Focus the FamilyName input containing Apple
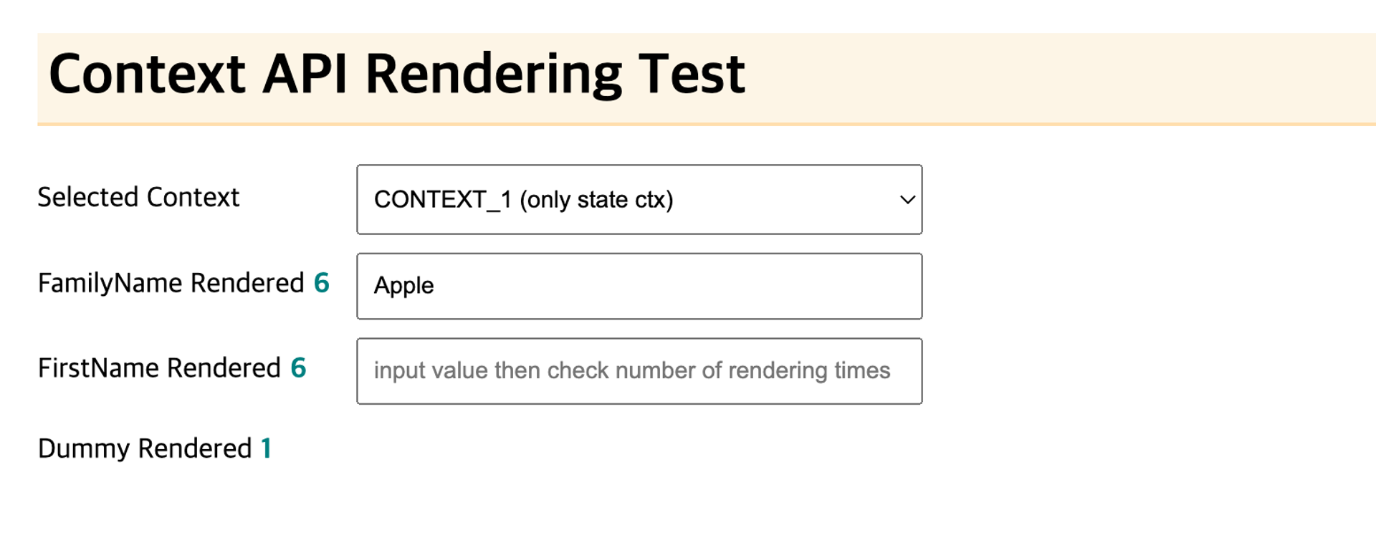This screenshot has width=1376, height=538. (x=639, y=286)
